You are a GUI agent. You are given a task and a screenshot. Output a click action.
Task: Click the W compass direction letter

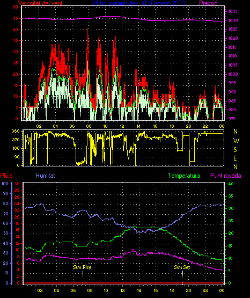click(x=236, y=141)
